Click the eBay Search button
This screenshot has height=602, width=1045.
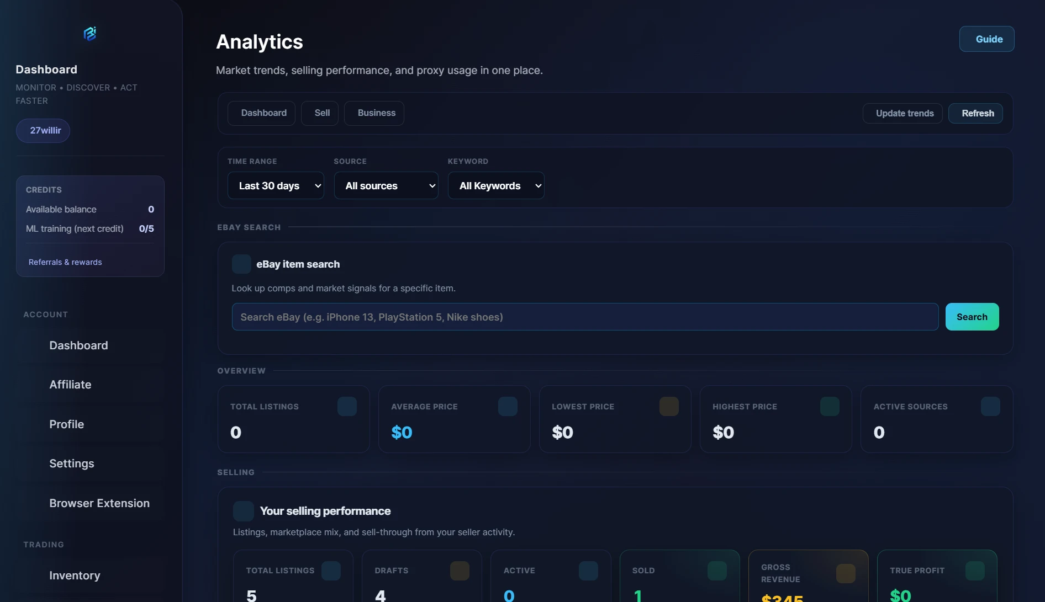click(972, 317)
